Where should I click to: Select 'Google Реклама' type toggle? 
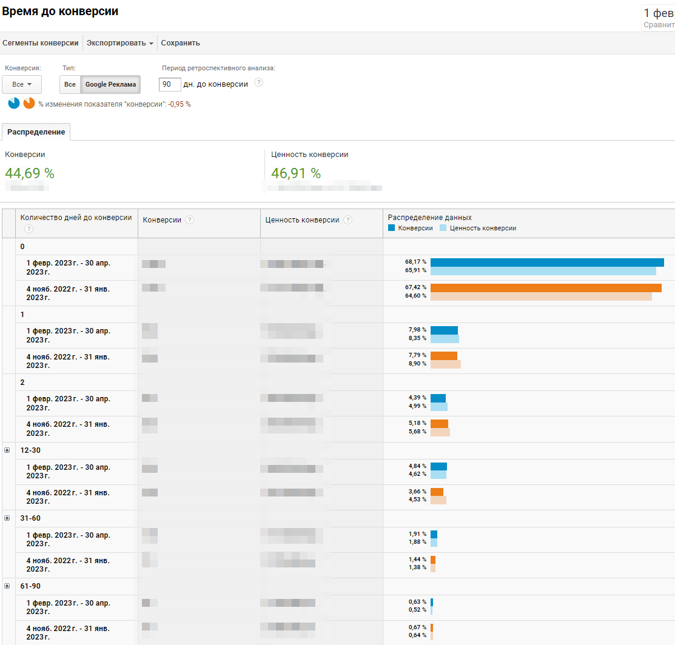click(110, 84)
